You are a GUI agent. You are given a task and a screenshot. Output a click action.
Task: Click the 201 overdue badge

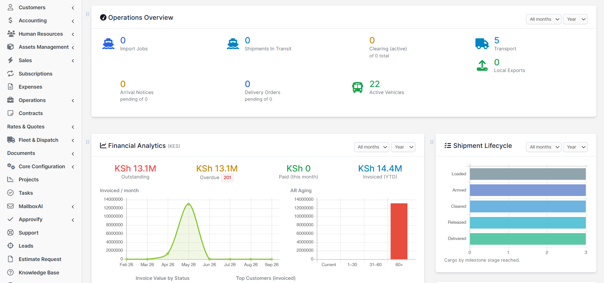tap(227, 178)
